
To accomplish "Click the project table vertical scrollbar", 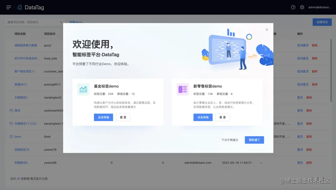I will point(331,70).
